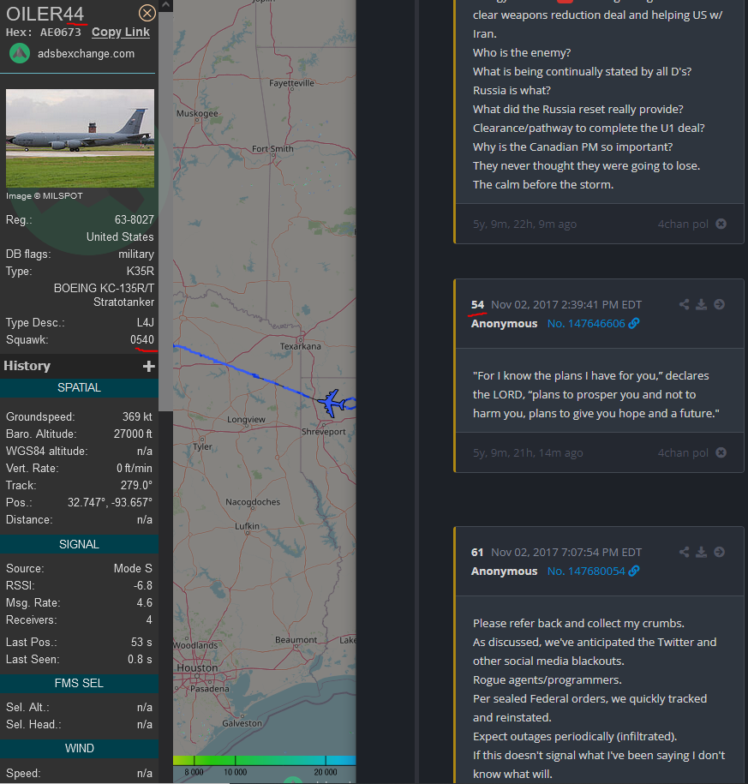Click the Shreveport label on the map
The width and height of the screenshot is (748, 784).
(324, 432)
